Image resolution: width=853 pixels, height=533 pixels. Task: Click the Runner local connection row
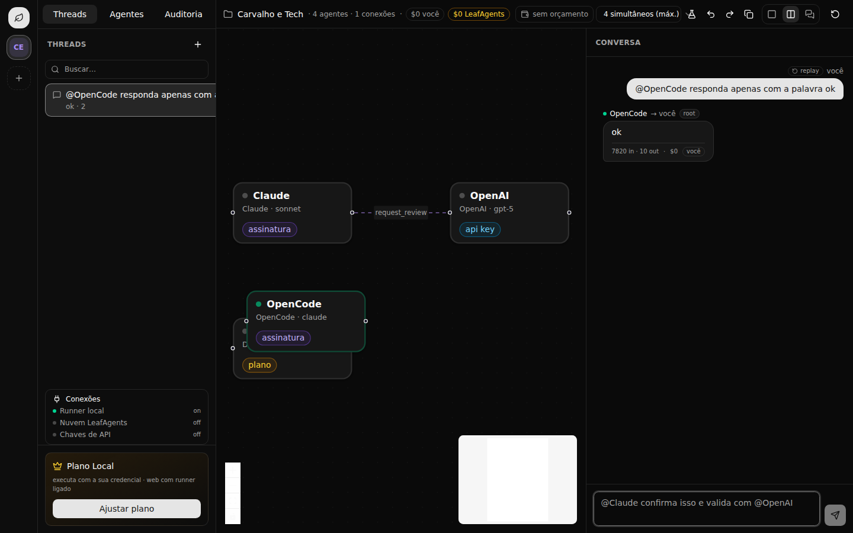click(127, 411)
